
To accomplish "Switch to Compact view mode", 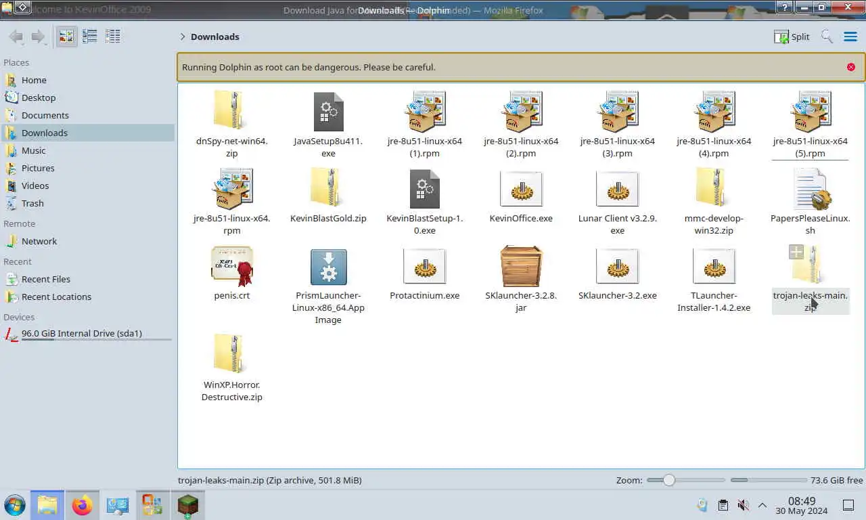I will 89,37.
